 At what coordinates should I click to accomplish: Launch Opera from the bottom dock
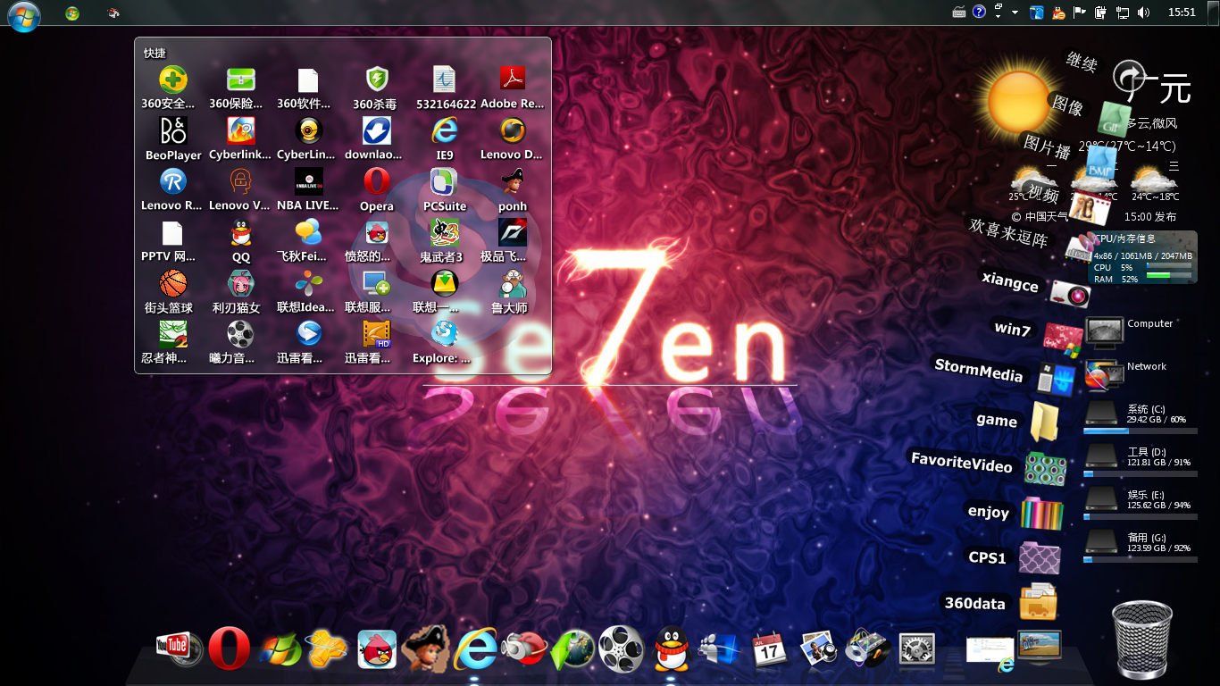click(x=230, y=648)
